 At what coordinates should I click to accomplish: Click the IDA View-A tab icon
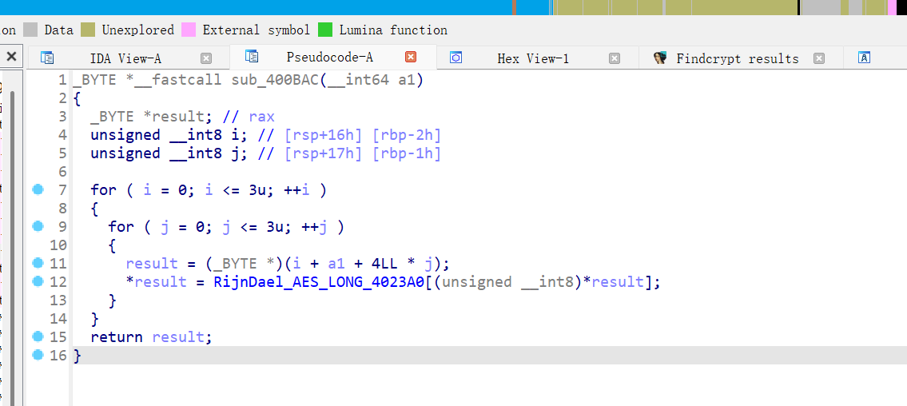click(x=47, y=58)
